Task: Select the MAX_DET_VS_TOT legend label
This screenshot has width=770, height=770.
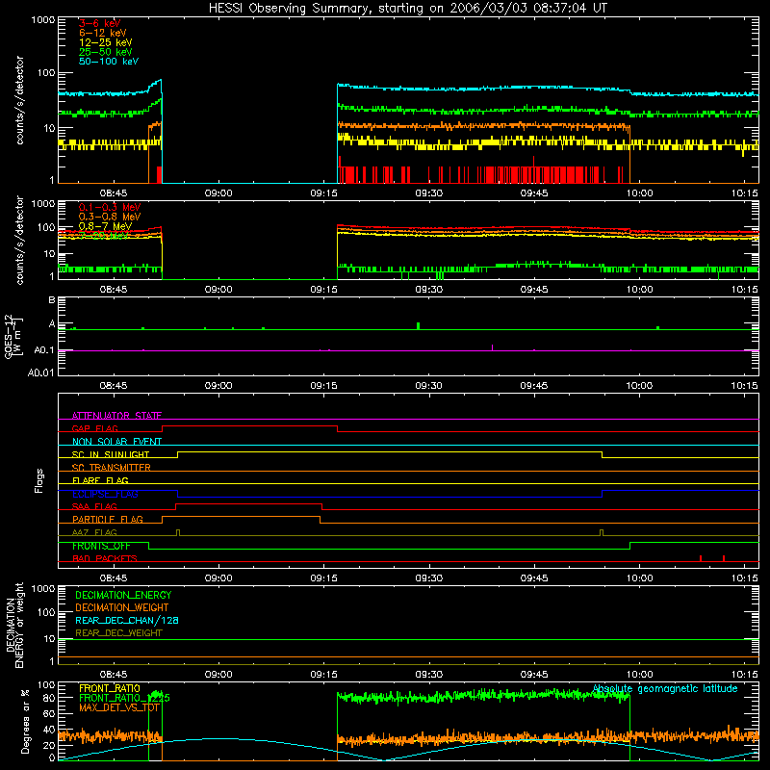Action: coord(119,707)
